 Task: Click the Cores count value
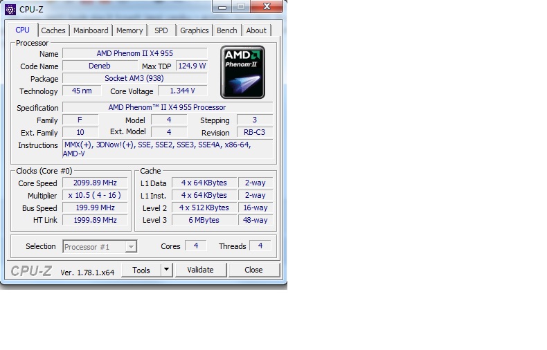[196, 246]
